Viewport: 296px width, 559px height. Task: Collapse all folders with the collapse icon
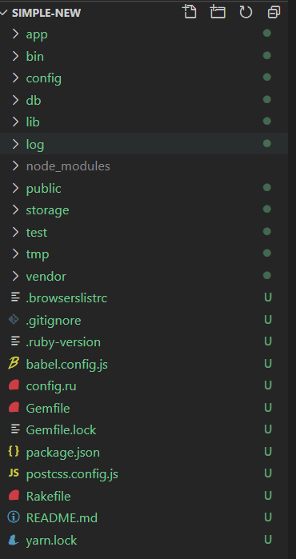[274, 13]
